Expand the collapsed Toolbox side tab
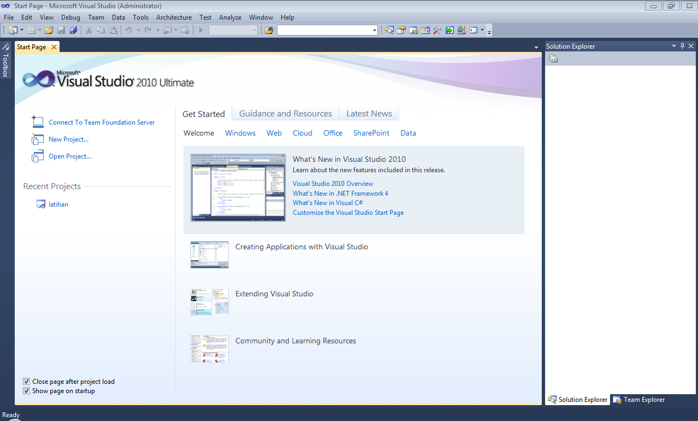Viewport: 698px width, 421px height. (x=5, y=60)
